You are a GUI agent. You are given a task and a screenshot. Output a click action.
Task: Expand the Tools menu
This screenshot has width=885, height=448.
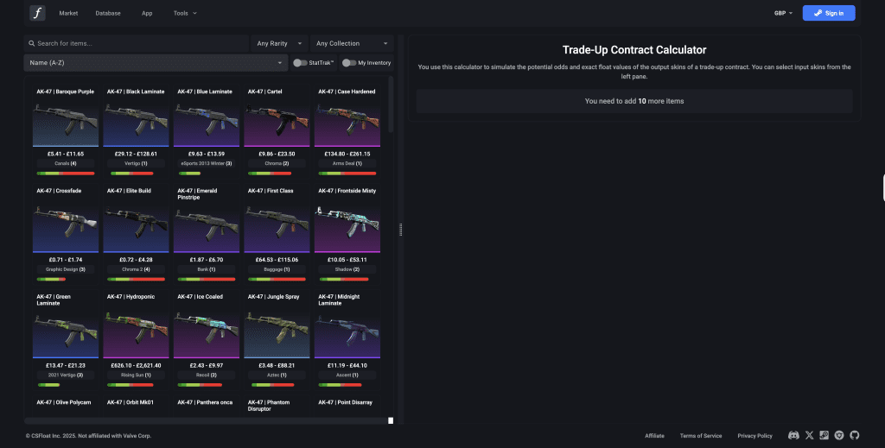click(x=185, y=13)
